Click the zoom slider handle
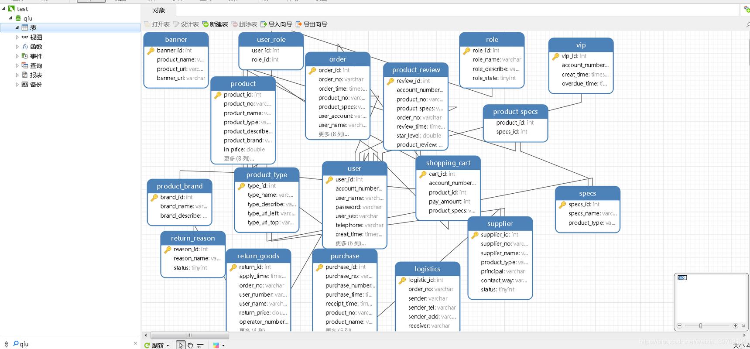This screenshot has height=349, width=750. 701,326
